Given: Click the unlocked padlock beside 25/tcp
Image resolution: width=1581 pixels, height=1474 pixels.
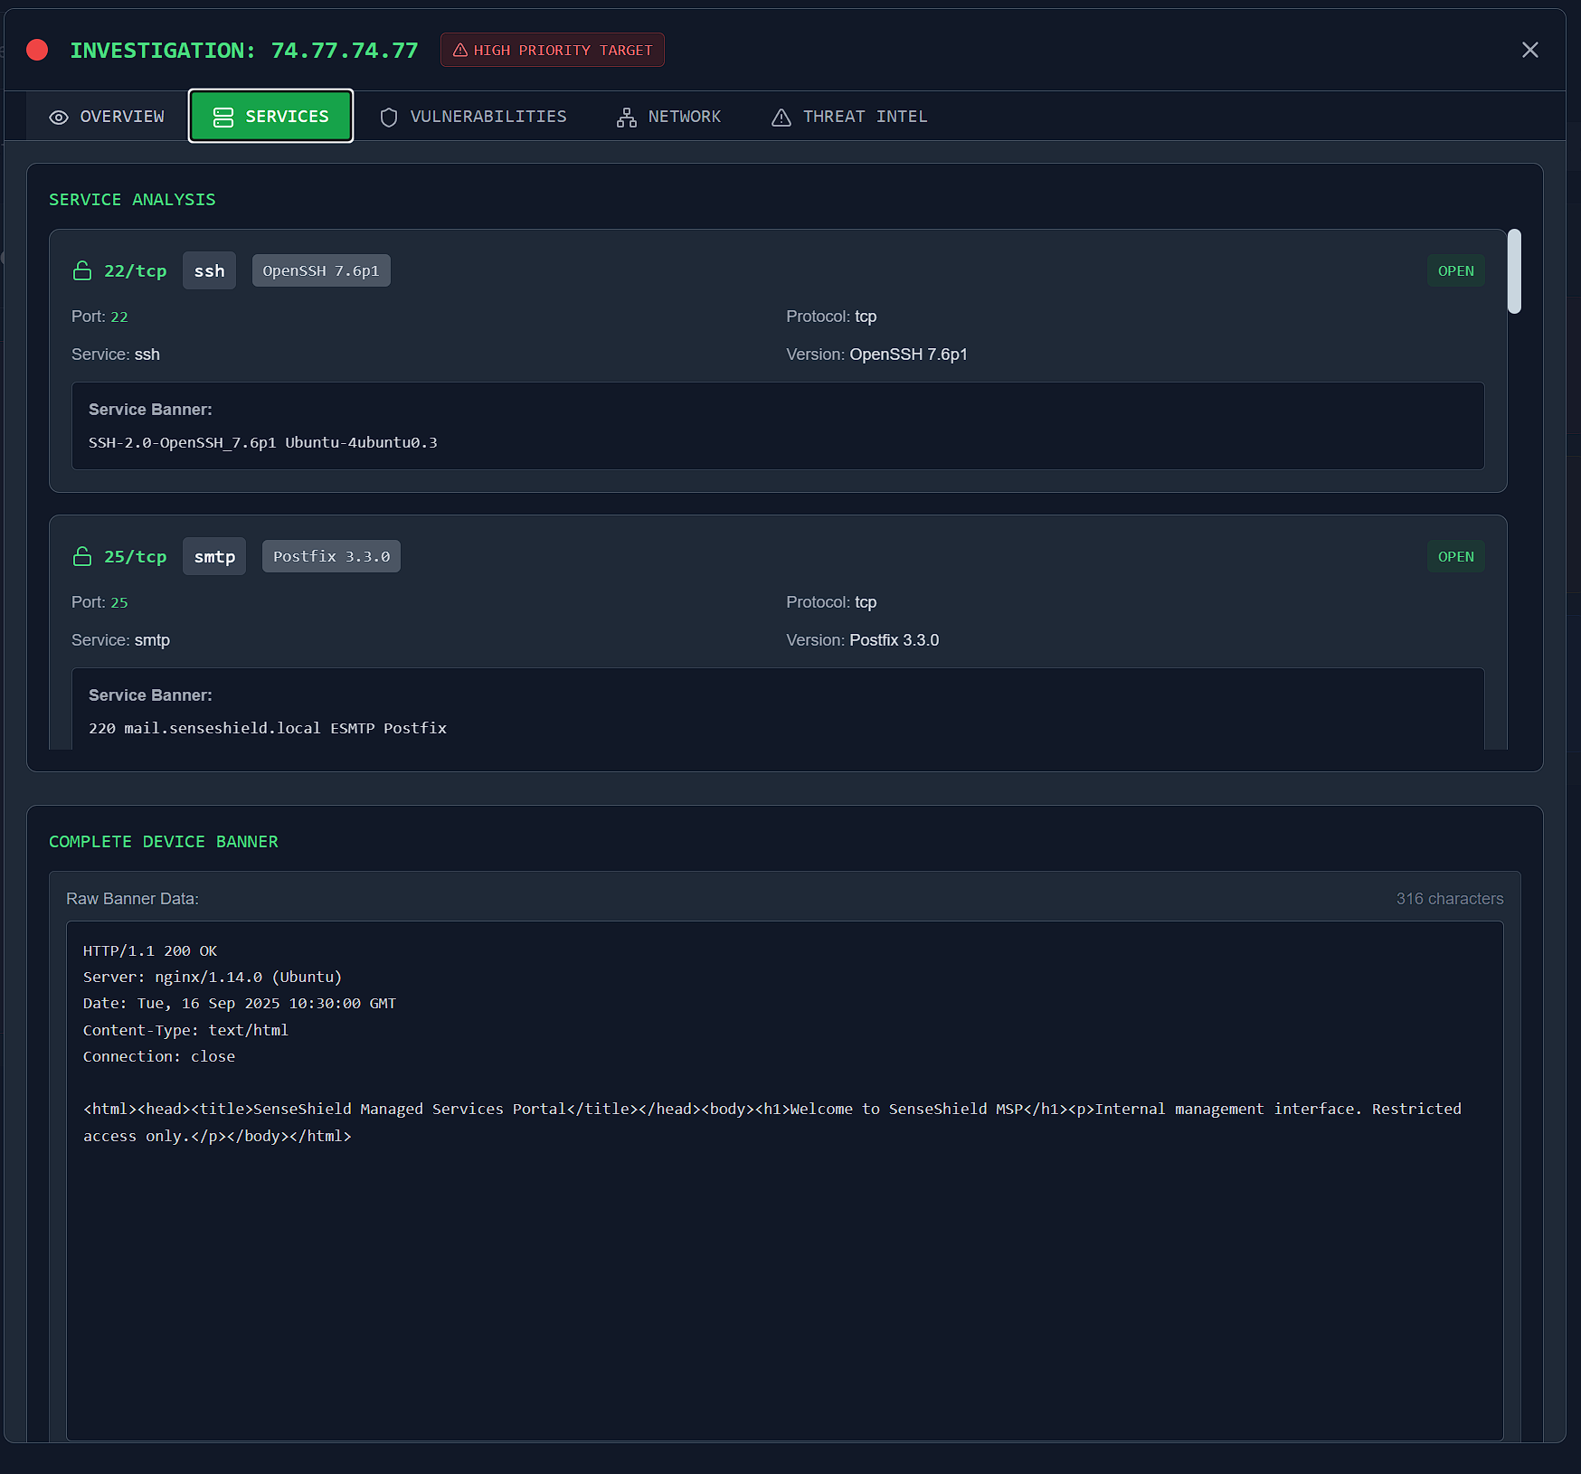Looking at the screenshot, I should tap(82, 556).
